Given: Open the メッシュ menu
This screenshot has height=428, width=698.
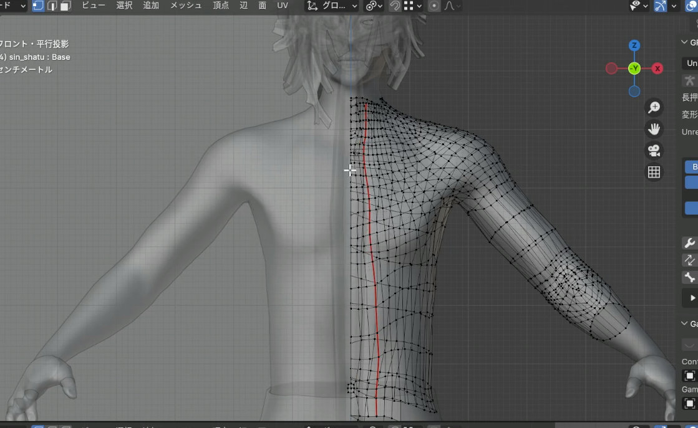Looking at the screenshot, I should click(186, 6).
